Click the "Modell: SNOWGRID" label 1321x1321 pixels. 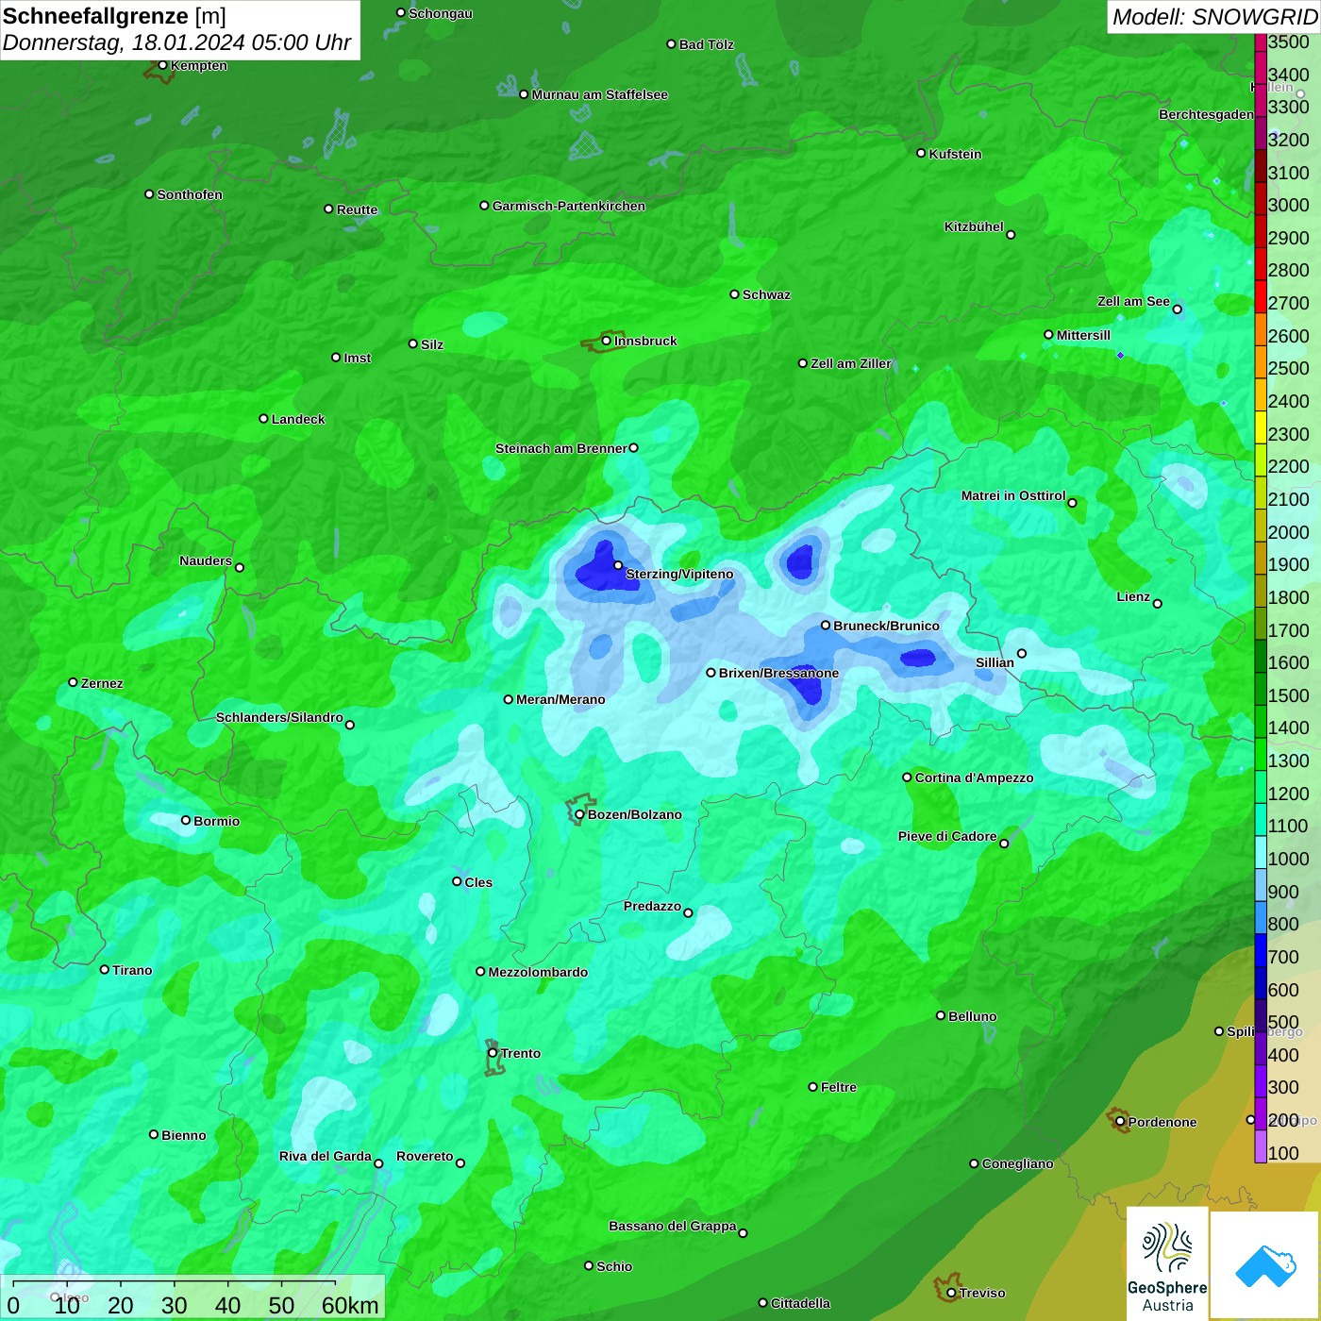tap(1214, 17)
